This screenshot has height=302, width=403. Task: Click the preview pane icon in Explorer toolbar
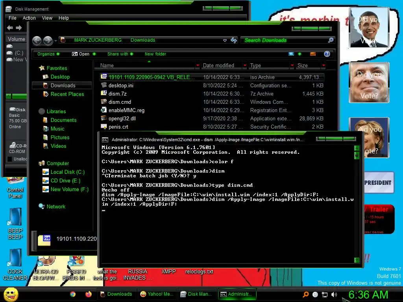(x=313, y=54)
